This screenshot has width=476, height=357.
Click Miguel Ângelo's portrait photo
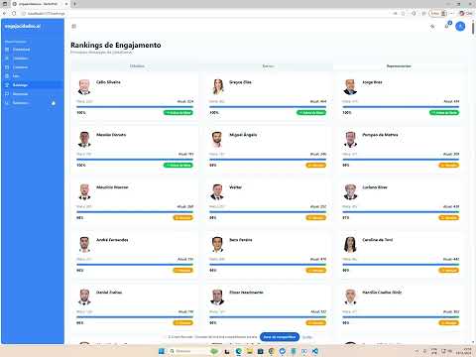pos(217,139)
